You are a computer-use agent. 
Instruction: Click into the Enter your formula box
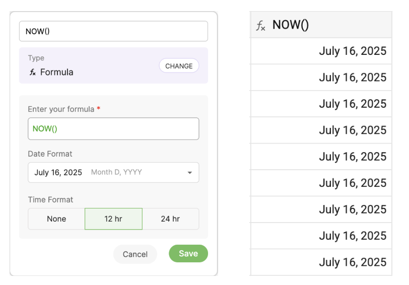pos(113,129)
